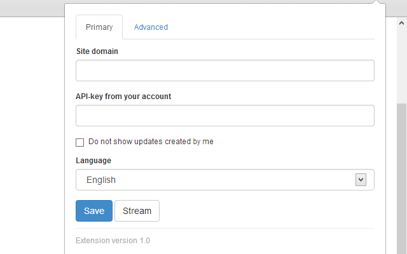Click the Site domain text field

click(224, 70)
